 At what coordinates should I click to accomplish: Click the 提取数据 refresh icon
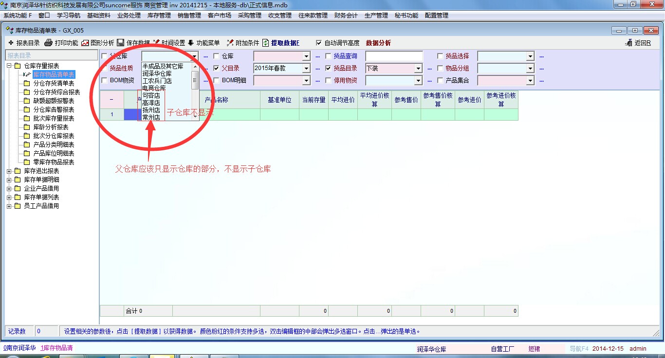pos(266,43)
